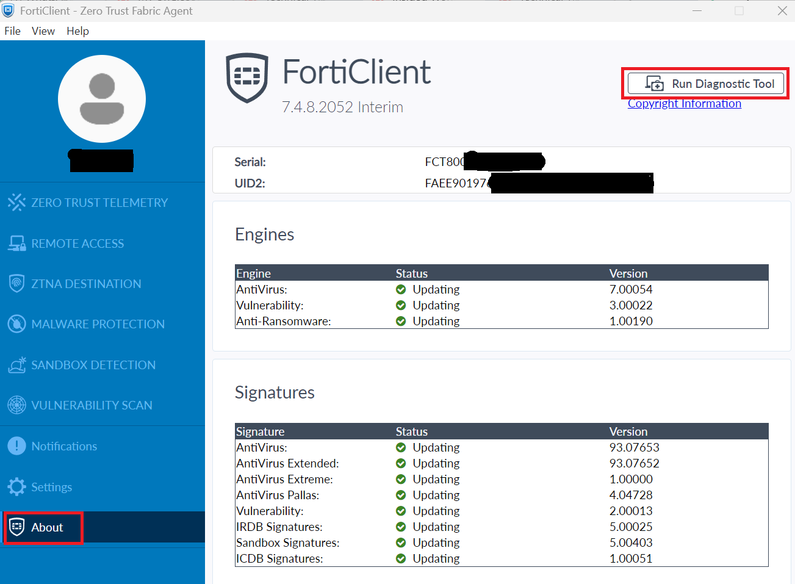Click the ZTNA Destination fingerprint shield icon
This screenshot has width=795, height=584.
click(x=16, y=283)
